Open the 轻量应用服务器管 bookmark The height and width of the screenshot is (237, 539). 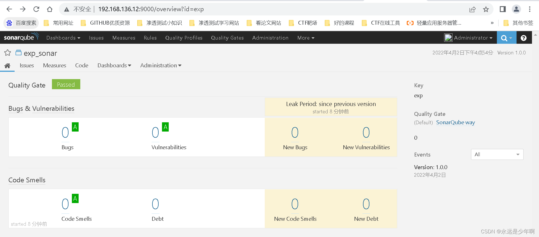click(434, 23)
